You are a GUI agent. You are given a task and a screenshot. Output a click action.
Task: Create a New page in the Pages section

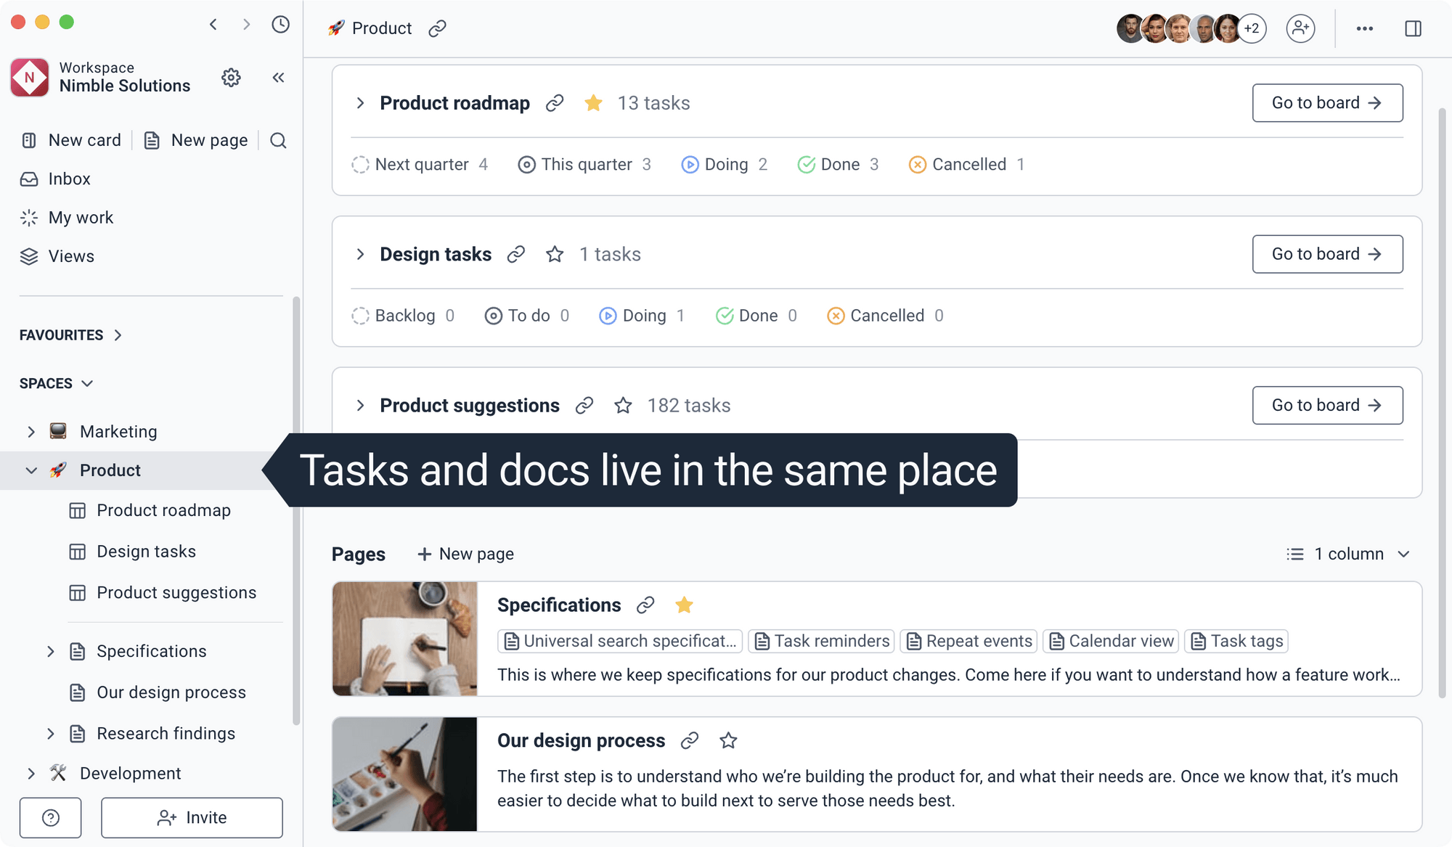(x=465, y=553)
